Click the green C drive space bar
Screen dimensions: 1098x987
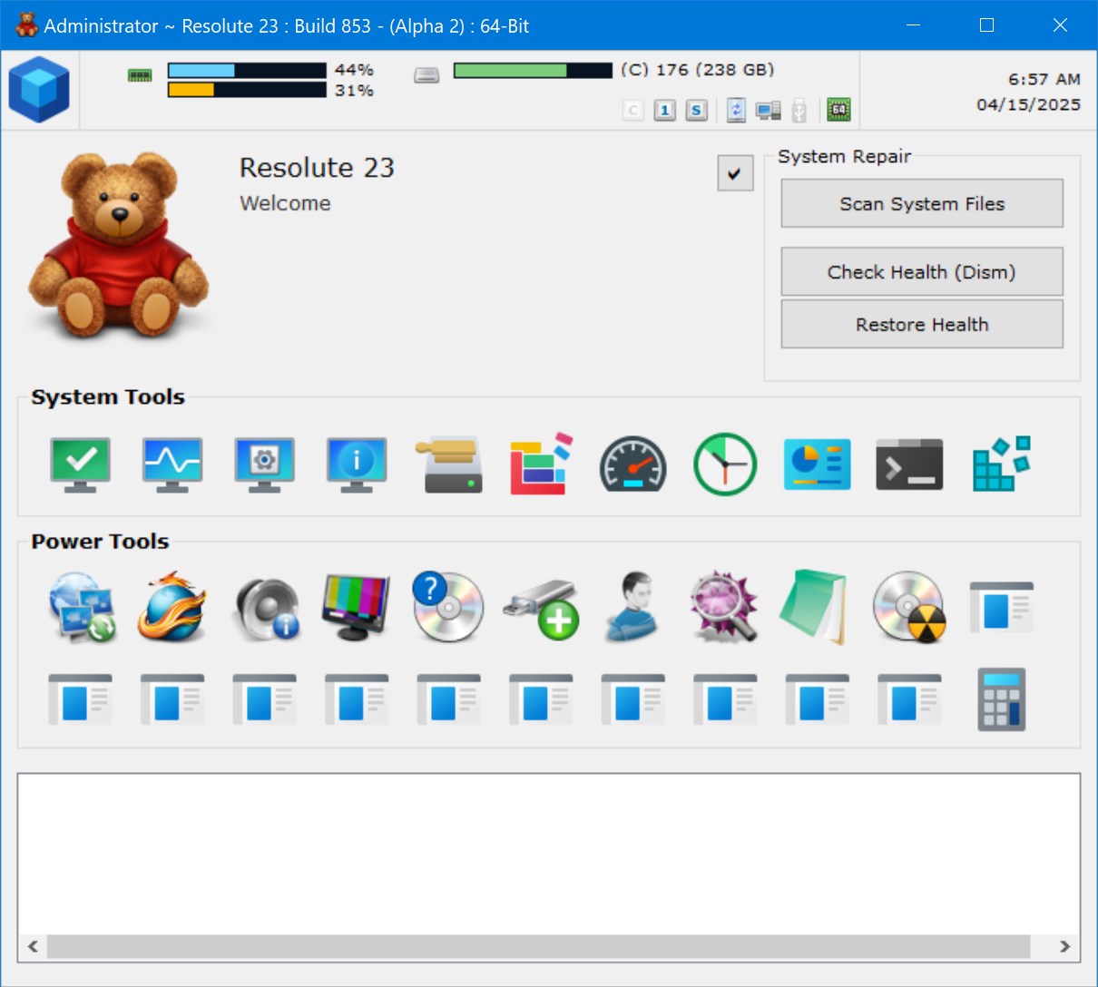pyautogui.click(x=533, y=70)
